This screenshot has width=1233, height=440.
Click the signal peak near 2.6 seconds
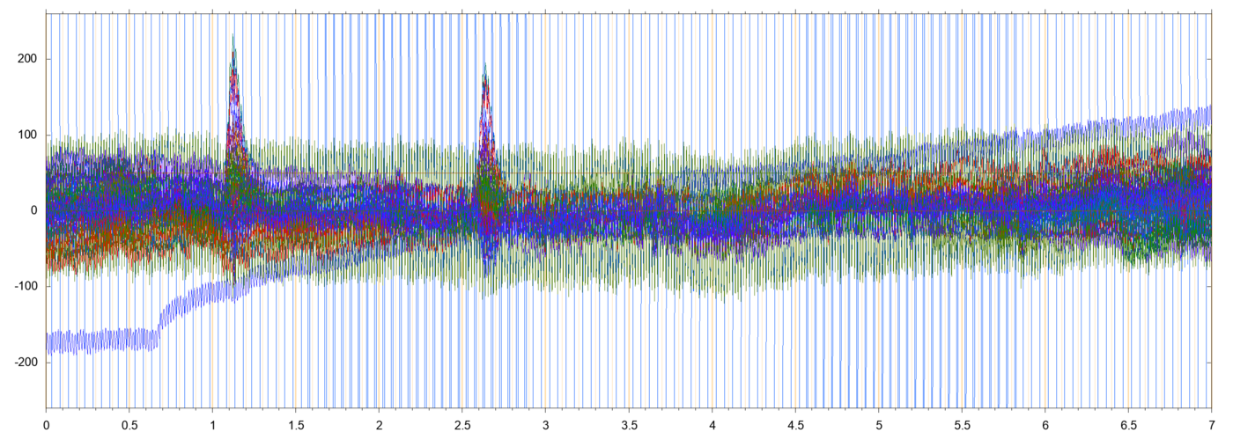pyautogui.click(x=484, y=114)
